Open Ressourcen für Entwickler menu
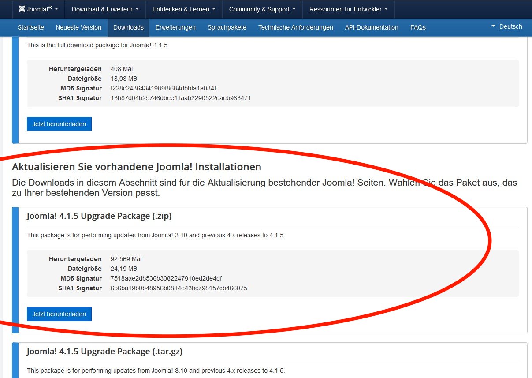This screenshot has width=532, height=378. tap(348, 9)
